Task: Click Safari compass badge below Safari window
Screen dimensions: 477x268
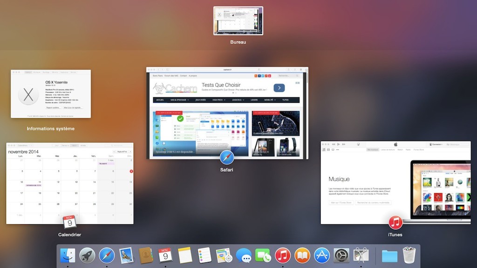Action: tap(227, 157)
